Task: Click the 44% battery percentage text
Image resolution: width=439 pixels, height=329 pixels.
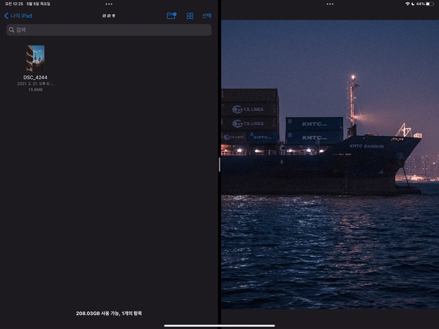Action: click(421, 4)
